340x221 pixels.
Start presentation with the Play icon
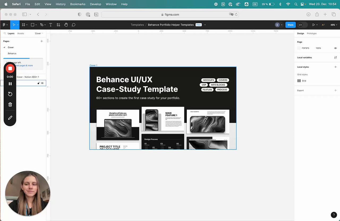pos(313,25)
